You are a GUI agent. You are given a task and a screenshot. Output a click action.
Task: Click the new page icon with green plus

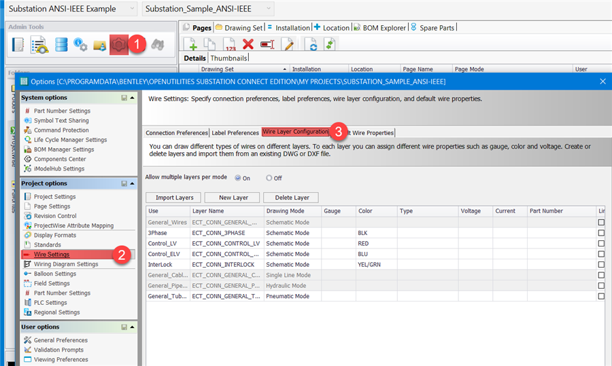[x=192, y=44]
